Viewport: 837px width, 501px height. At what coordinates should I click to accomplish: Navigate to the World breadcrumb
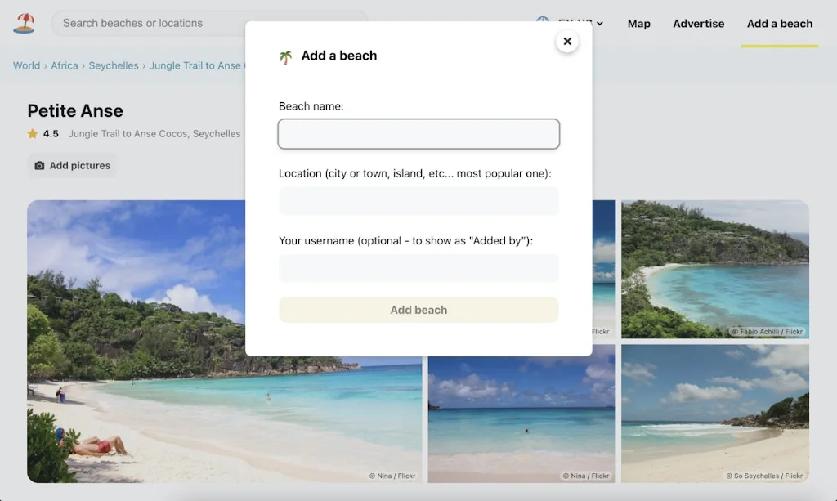(x=25, y=65)
